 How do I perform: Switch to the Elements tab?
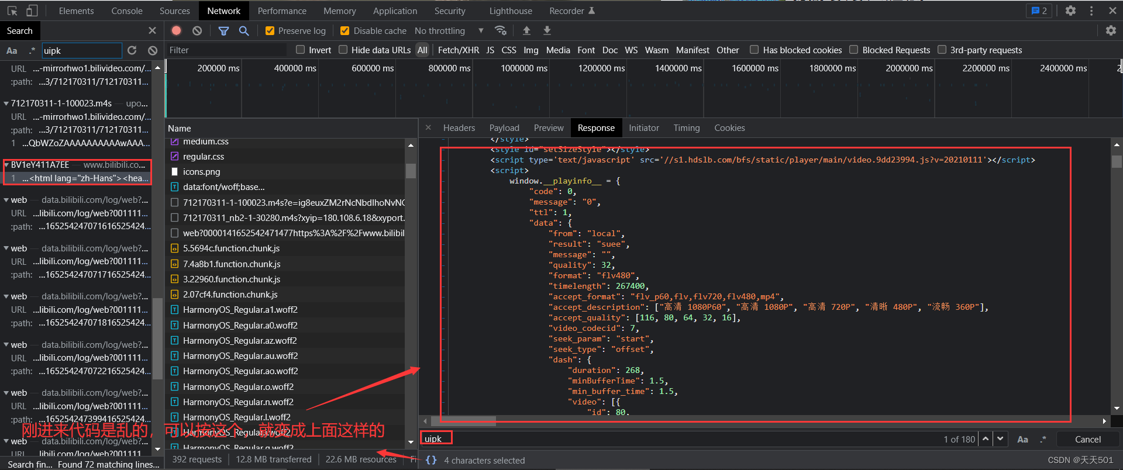coord(76,11)
